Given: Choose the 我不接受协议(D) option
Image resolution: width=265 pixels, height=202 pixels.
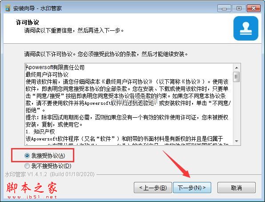Looking at the screenshot, I should (x=27, y=166).
